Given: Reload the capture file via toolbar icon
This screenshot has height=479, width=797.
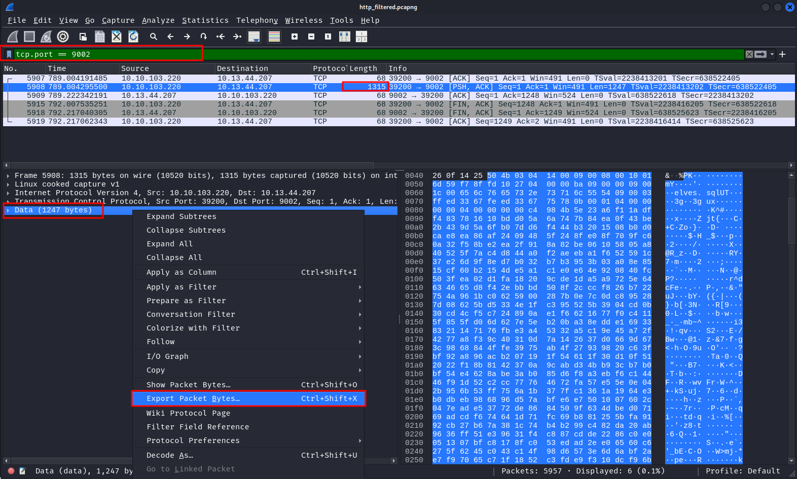Looking at the screenshot, I should pyautogui.click(x=133, y=36).
